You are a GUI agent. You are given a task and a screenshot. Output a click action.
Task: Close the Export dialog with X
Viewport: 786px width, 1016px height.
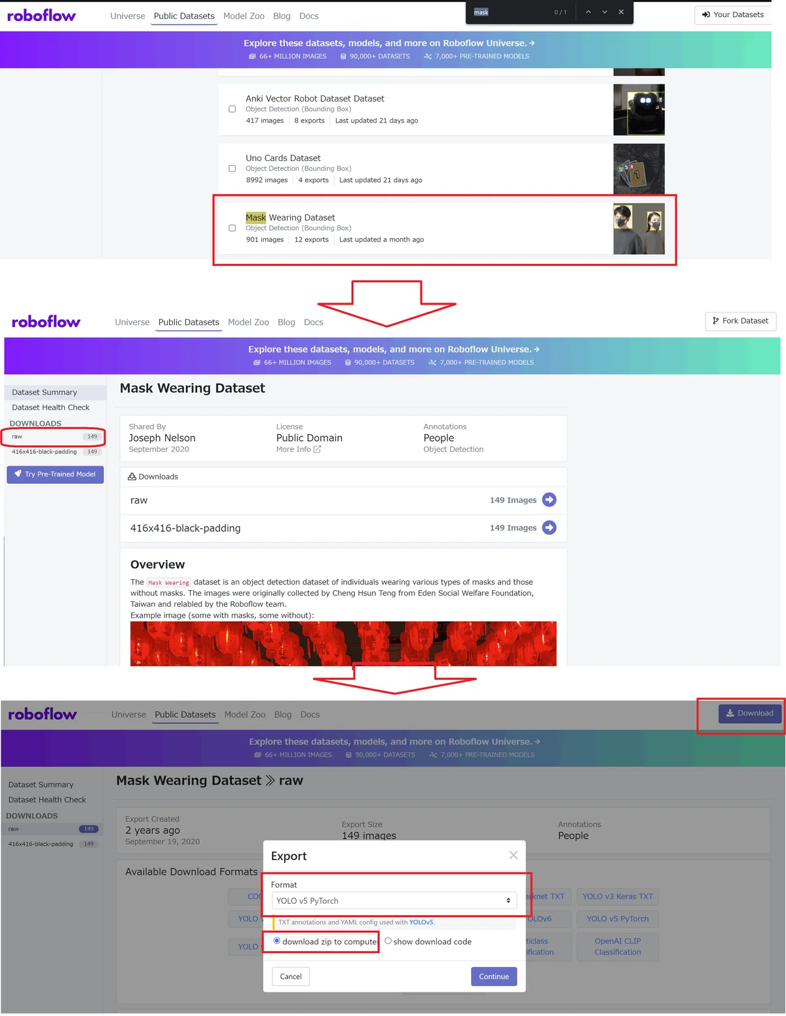(514, 855)
